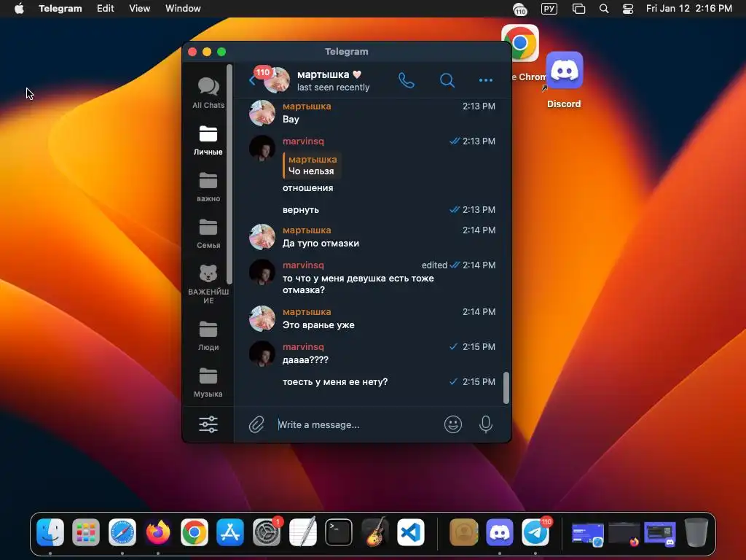This screenshot has width=746, height=560.
Task: Open App Store from the Dock
Action: click(230, 532)
